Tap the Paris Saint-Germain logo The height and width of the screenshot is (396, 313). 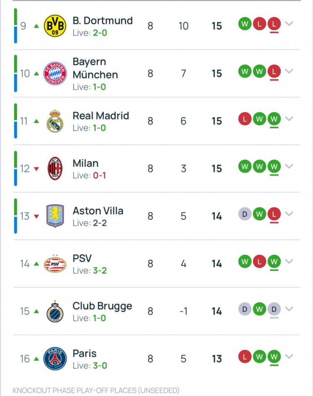click(55, 359)
